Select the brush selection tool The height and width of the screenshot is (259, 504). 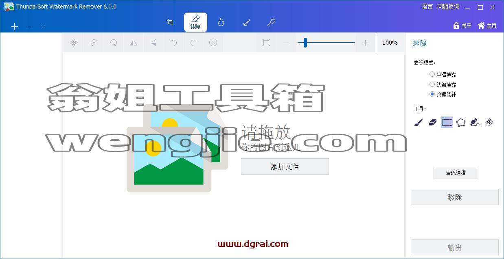click(x=419, y=122)
